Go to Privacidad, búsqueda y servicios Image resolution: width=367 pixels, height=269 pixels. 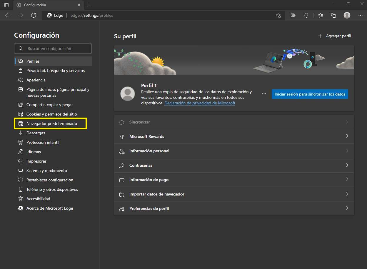53,71
